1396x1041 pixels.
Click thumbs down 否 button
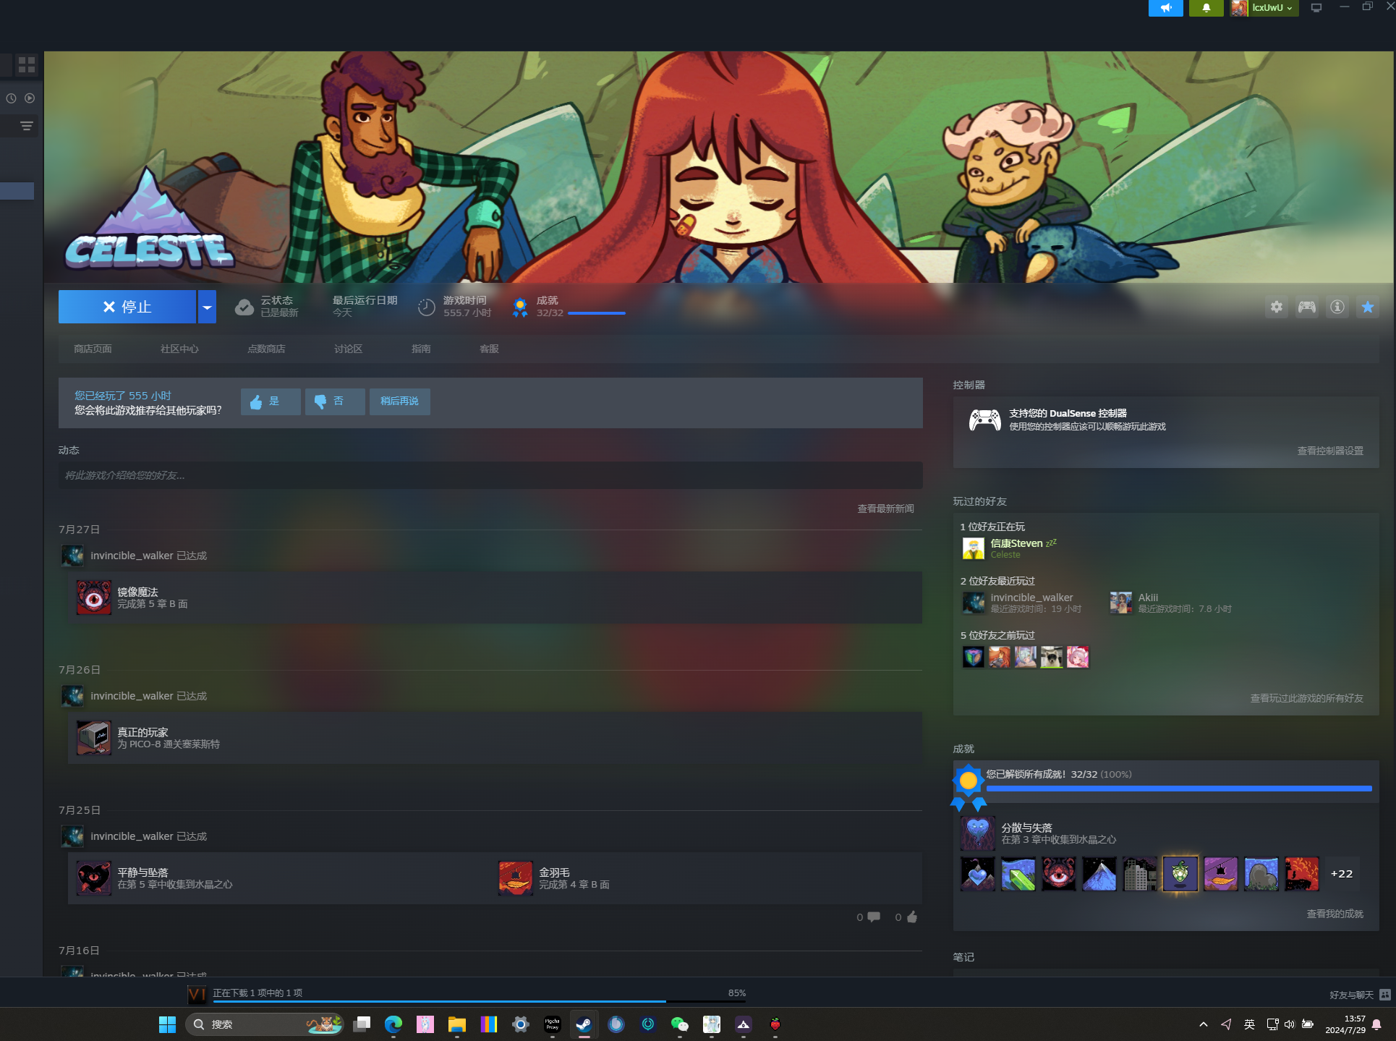pos(335,401)
